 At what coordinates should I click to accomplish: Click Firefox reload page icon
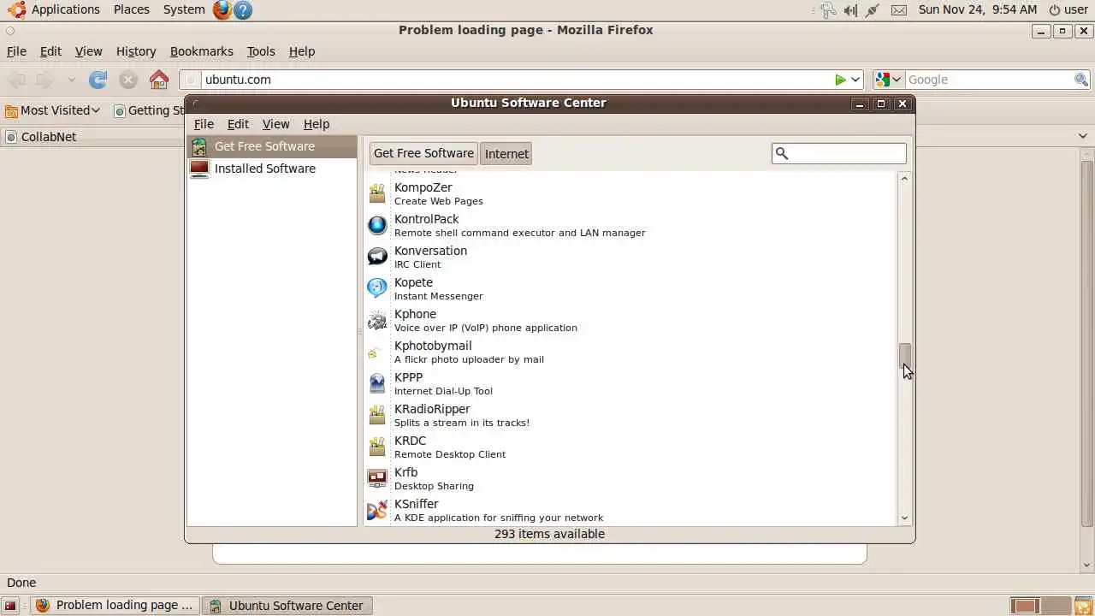tap(98, 80)
